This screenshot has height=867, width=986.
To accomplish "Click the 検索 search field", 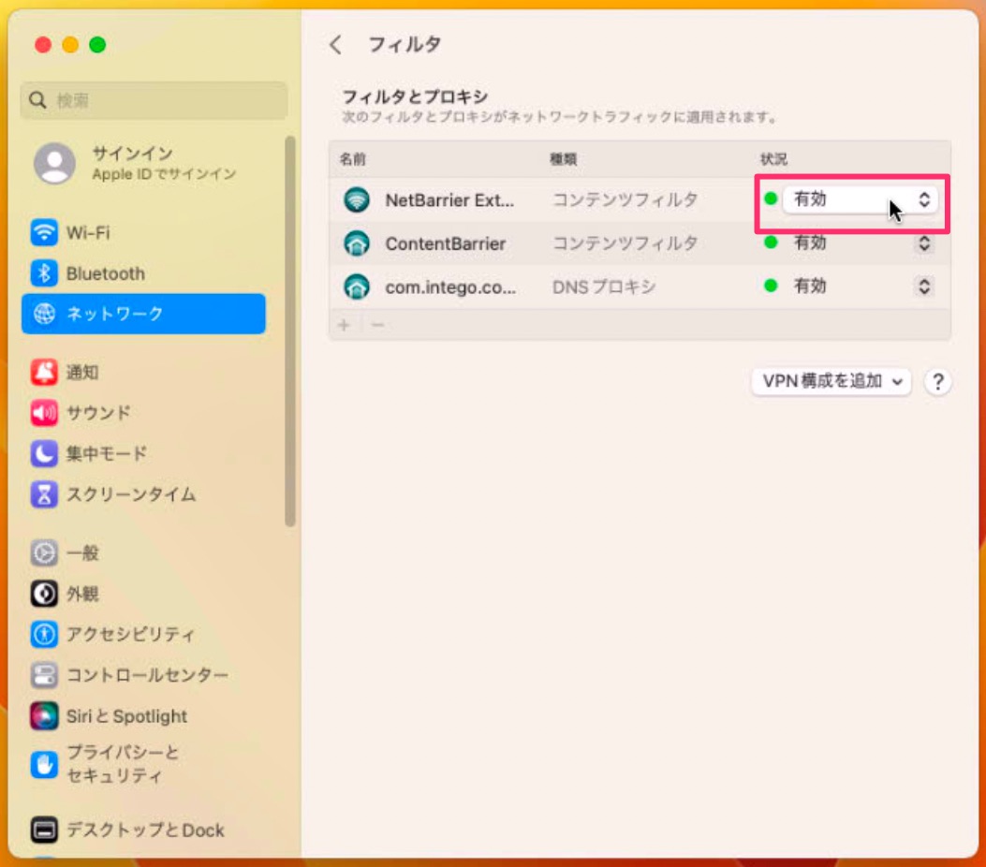I will click(x=155, y=100).
